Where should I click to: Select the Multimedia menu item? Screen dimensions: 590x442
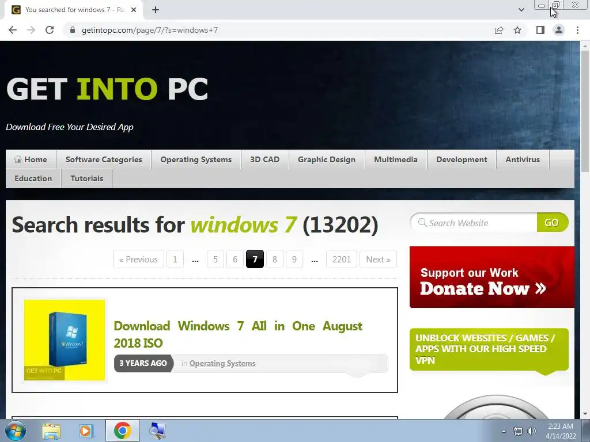[396, 159]
